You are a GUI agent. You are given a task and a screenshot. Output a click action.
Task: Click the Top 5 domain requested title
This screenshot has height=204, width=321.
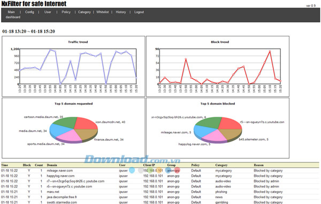(73, 104)
